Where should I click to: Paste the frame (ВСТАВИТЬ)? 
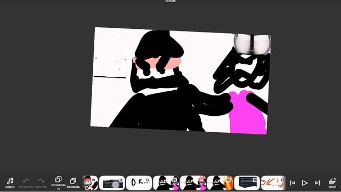point(74,183)
